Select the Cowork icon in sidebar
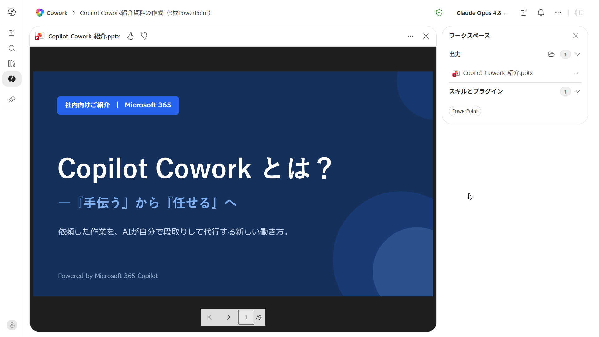The image size is (599, 337). click(12, 79)
